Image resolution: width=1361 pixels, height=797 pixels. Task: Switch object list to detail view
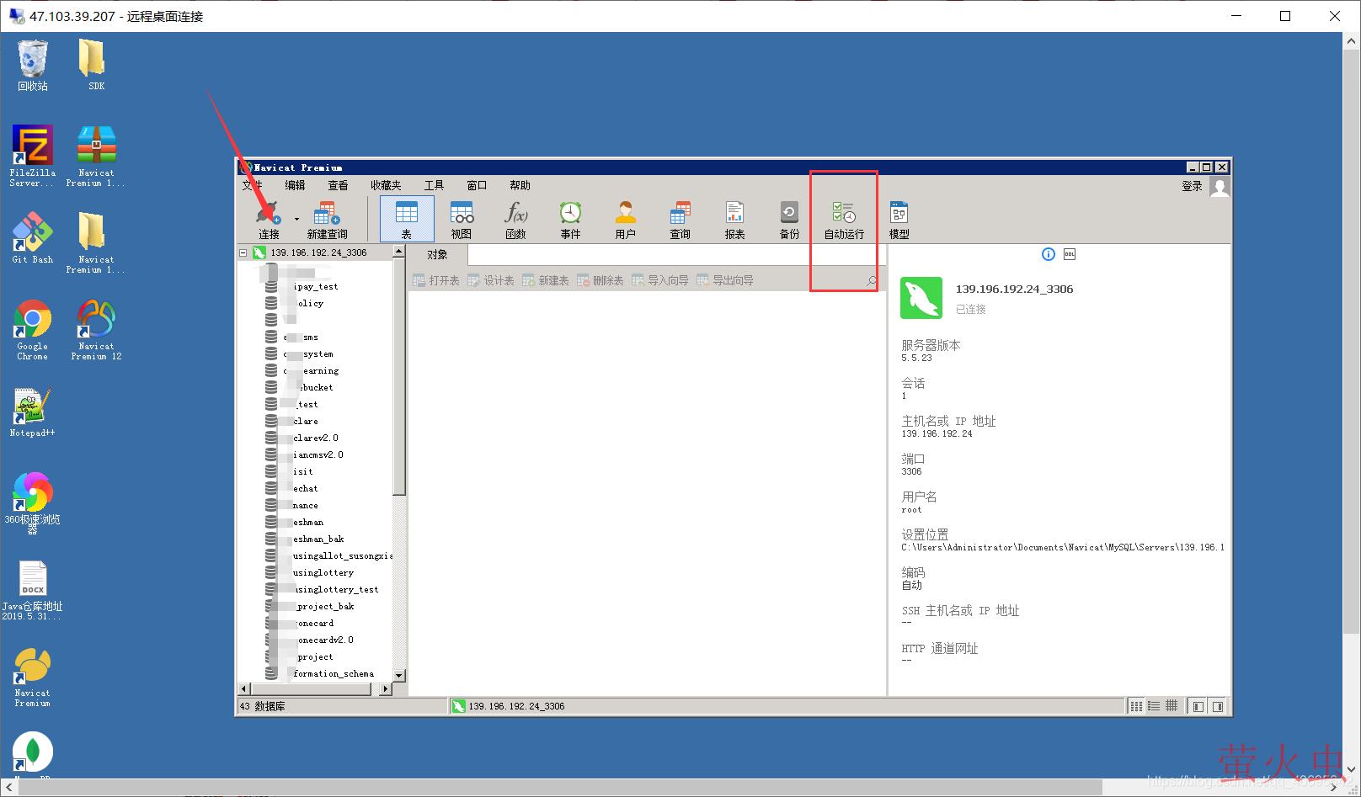point(1154,706)
